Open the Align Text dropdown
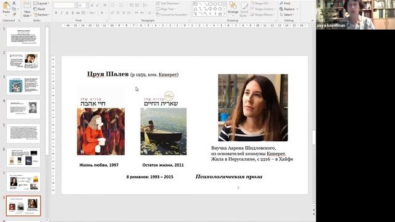Viewport: 395px width, 222px height. 166,9
